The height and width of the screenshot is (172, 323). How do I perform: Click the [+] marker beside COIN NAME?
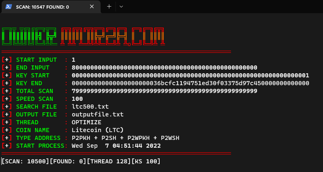7,130
